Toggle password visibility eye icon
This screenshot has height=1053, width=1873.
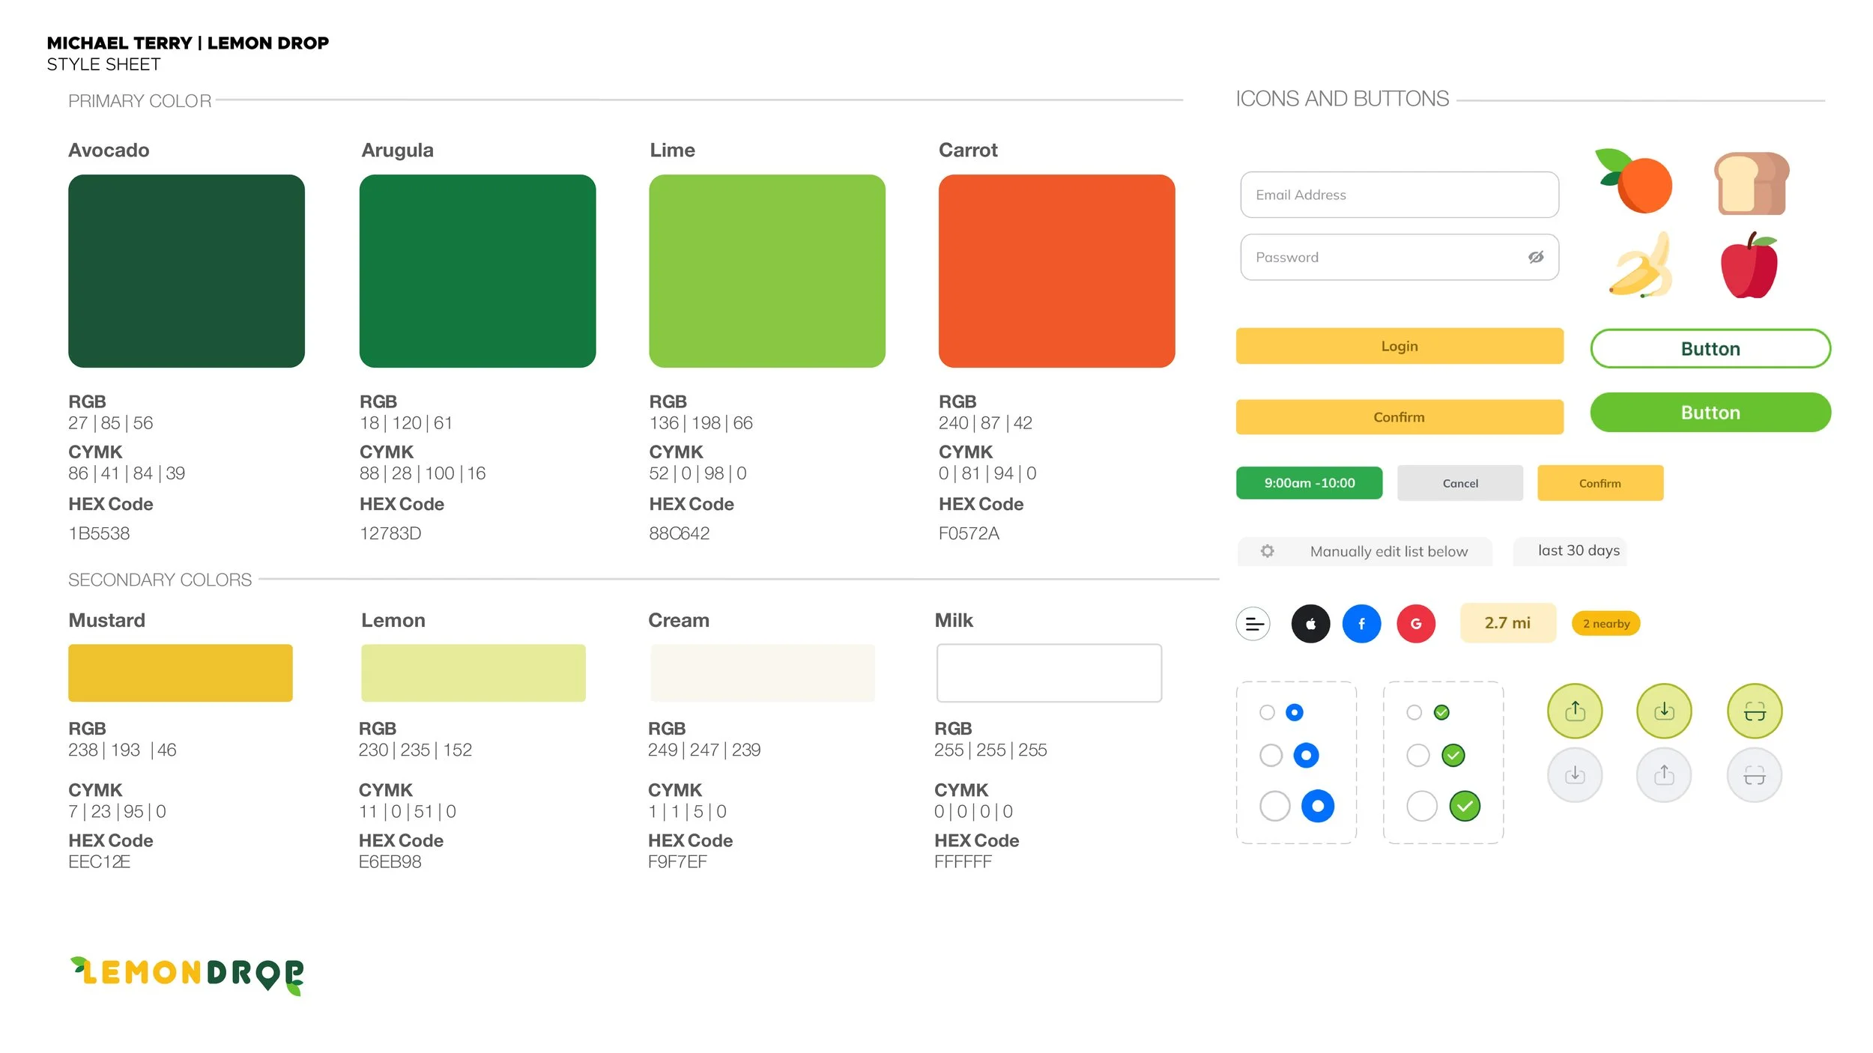(x=1536, y=257)
